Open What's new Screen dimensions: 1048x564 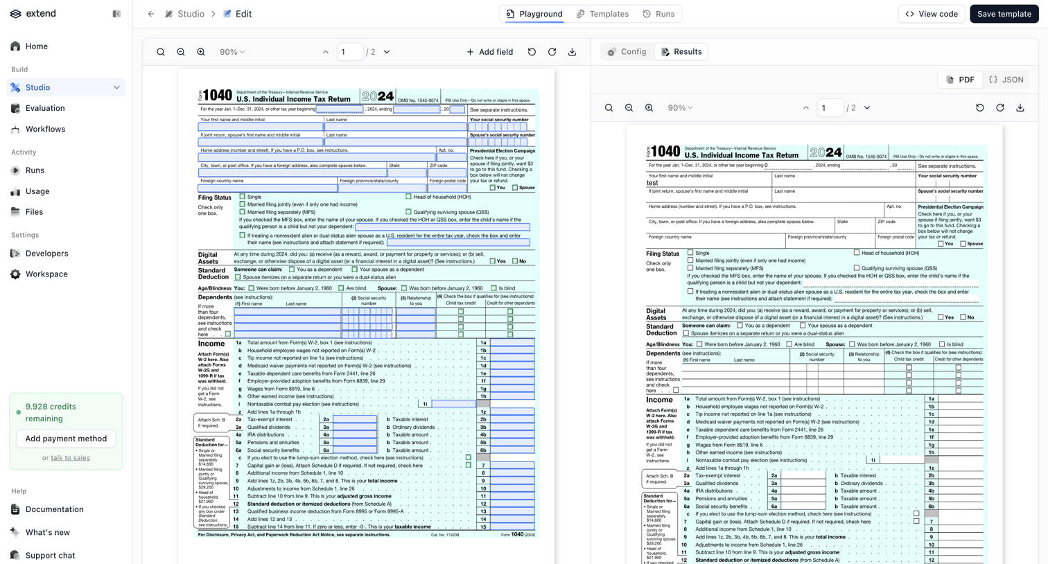pyautogui.click(x=67, y=532)
